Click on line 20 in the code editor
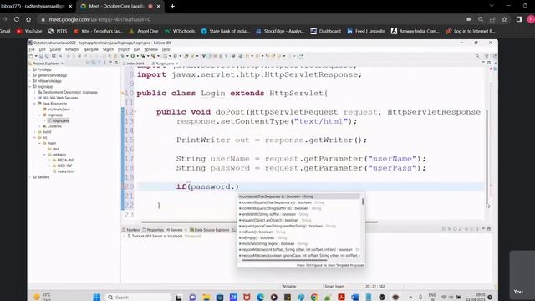The height and width of the screenshot is (301, 535). (310, 186)
